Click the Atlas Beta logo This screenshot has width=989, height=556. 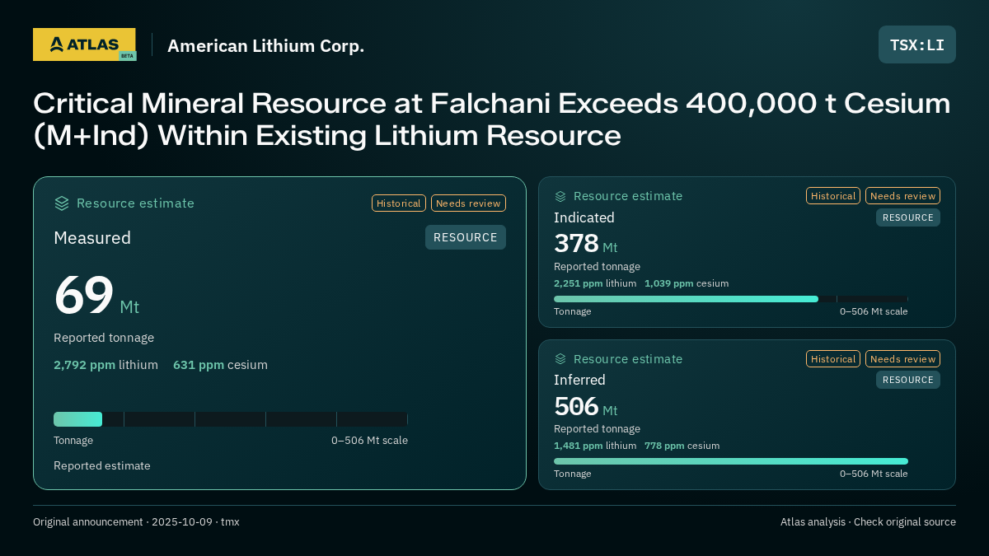click(84, 44)
